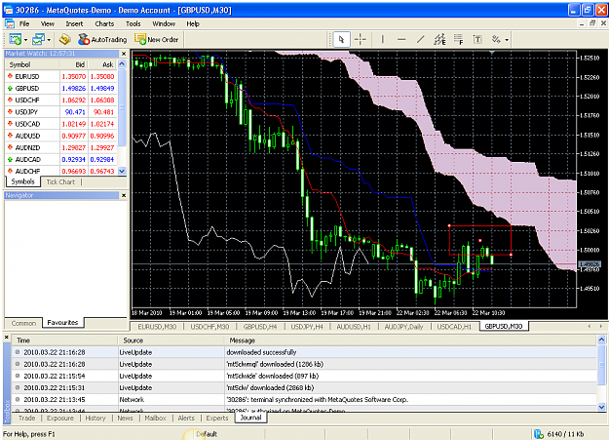This screenshot has height=440, width=609.
Task: Switch to the Tick Chart tab
Action: tap(60, 181)
